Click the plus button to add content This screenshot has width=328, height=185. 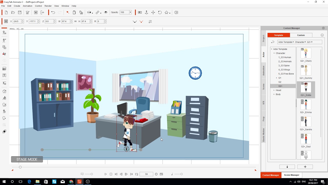(x=305, y=167)
